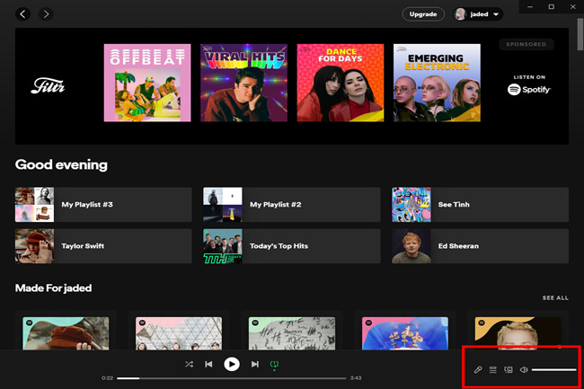Minimize the Spotify window

[530, 6]
